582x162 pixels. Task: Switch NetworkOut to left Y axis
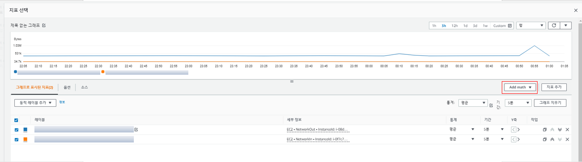[x=514, y=129]
